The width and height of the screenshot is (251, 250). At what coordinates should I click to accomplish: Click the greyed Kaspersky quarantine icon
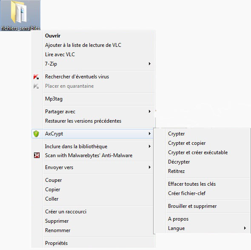pos(36,86)
